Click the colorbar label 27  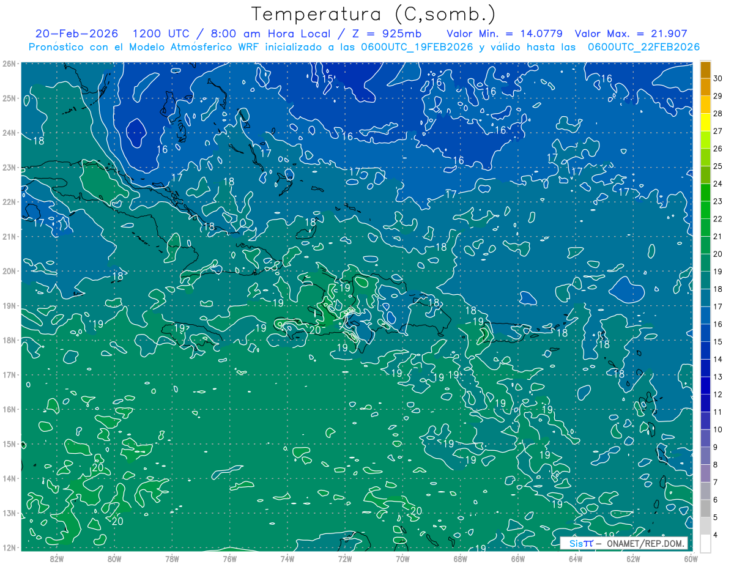click(x=718, y=131)
